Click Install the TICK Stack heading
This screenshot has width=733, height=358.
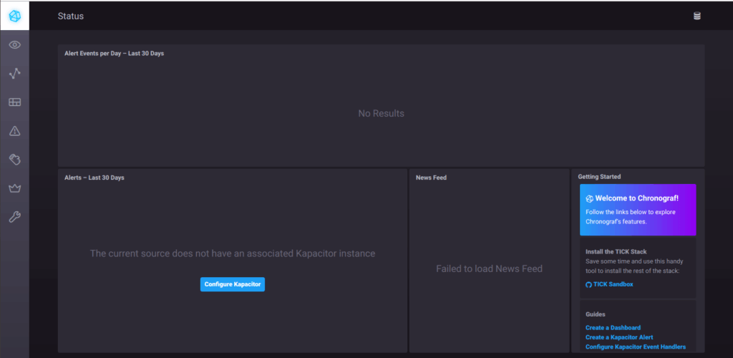(x=616, y=251)
